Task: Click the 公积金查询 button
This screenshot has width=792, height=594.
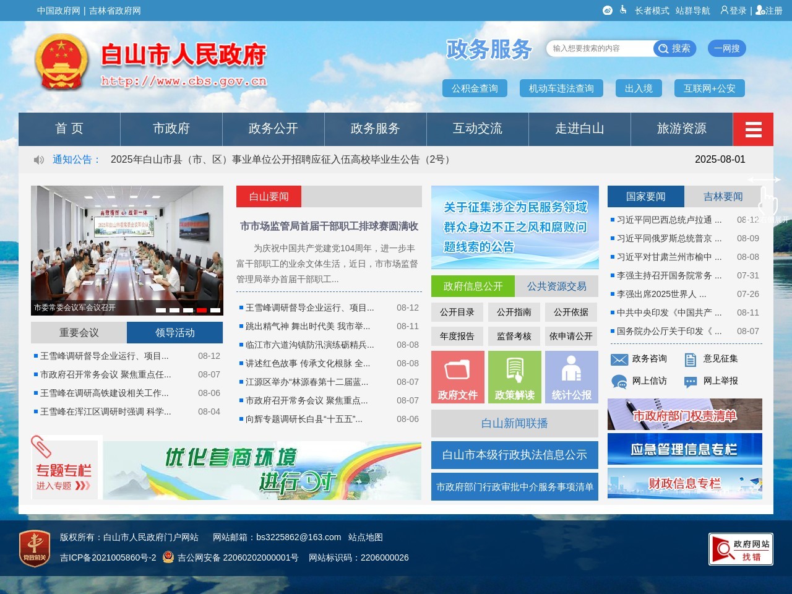Action: [475, 88]
